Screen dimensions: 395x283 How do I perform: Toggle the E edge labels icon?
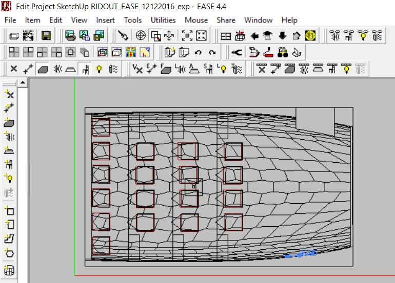pos(152,69)
